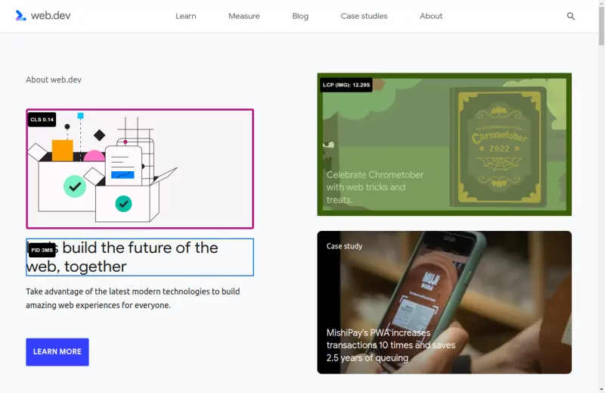Image resolution: width=605 pixels, height=393 pixels.
Task: Select Case studies in the top navigation
Action: pos(364,16)
